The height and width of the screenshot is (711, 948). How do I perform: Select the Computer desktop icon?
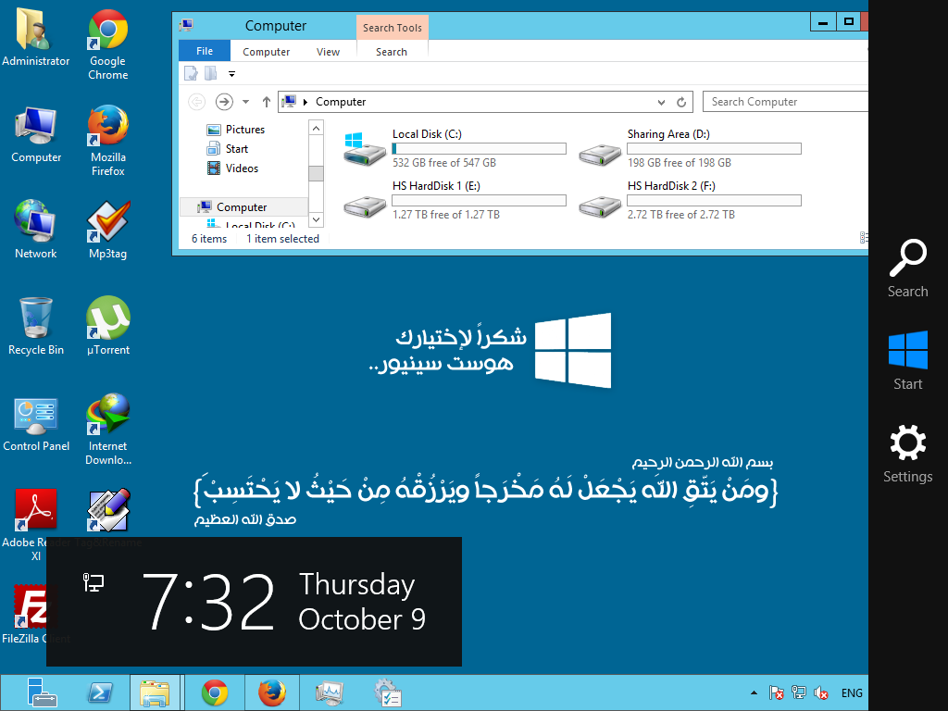[x=36, y=134]
